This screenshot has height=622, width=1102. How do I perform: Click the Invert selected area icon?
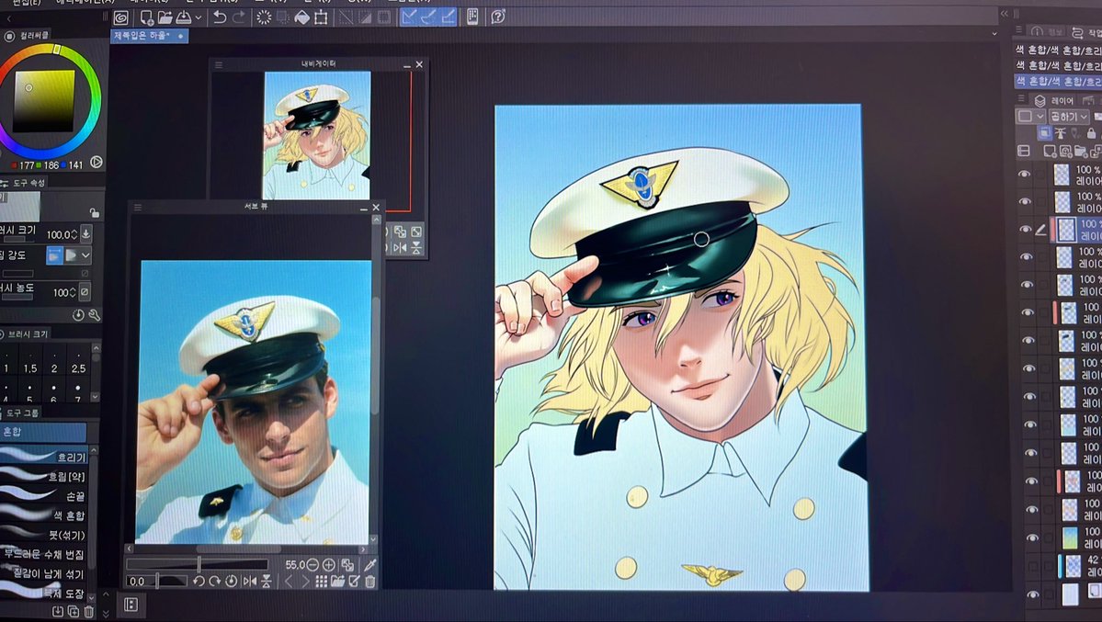coord(365,17)
